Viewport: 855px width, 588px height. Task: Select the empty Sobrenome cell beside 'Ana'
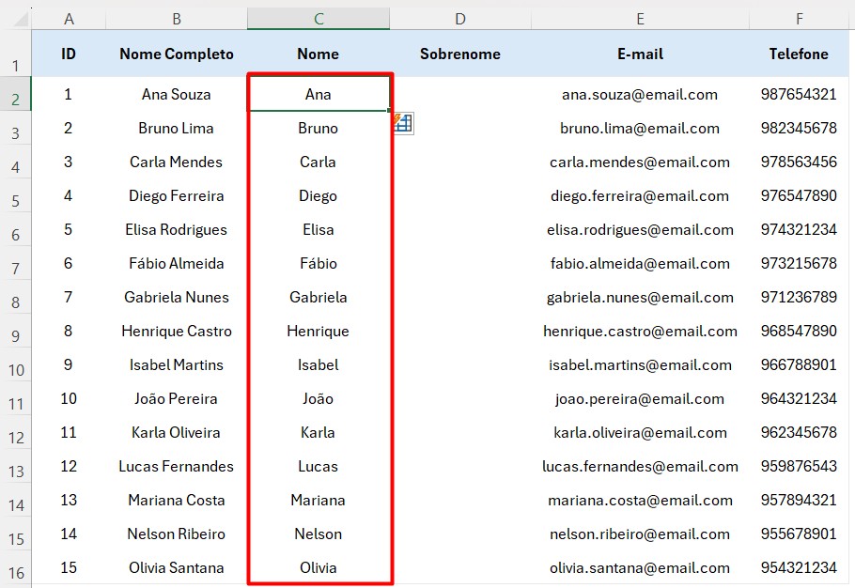pos(461,94)
